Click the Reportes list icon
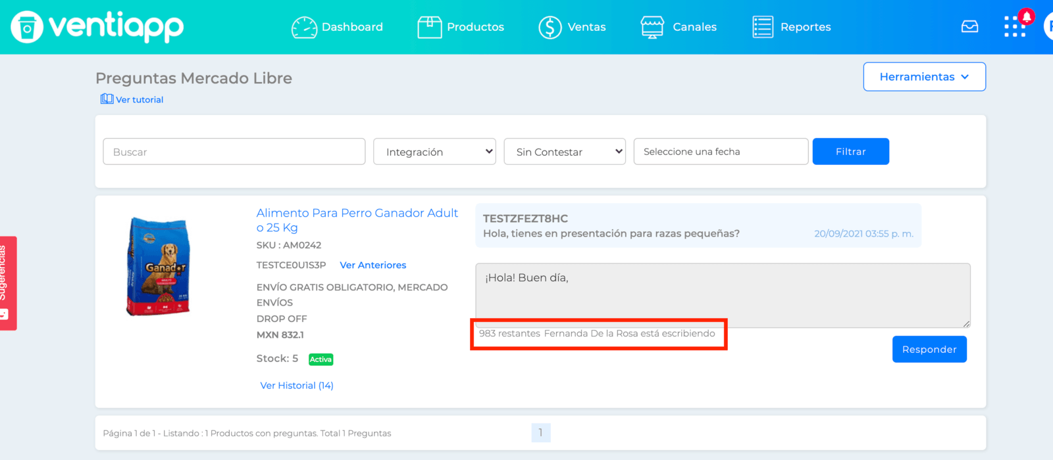Image resolution: width=1053 pixels, height=460 pixels. click(763, 27)
